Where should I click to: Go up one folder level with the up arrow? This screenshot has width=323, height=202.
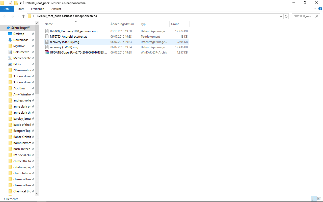(x=23, y=16)
